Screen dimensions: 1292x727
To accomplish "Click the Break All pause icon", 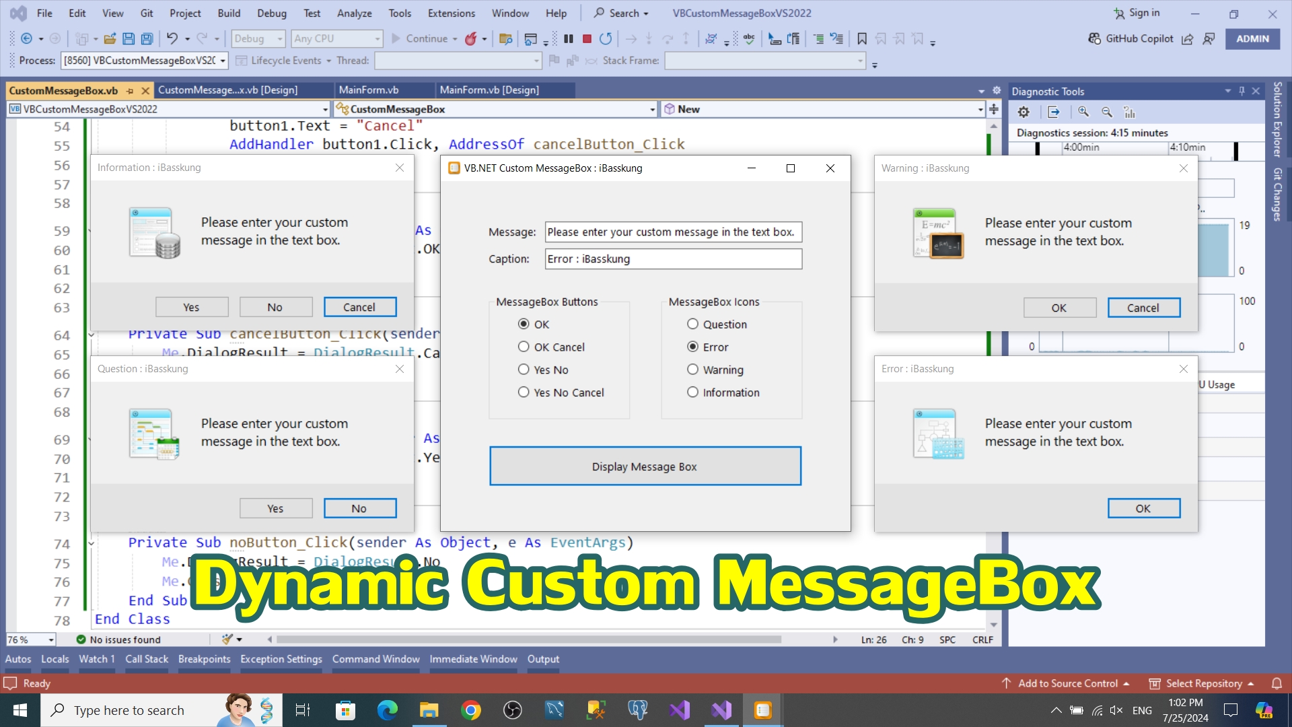I will pyautogui.click(x=569, y=39).
